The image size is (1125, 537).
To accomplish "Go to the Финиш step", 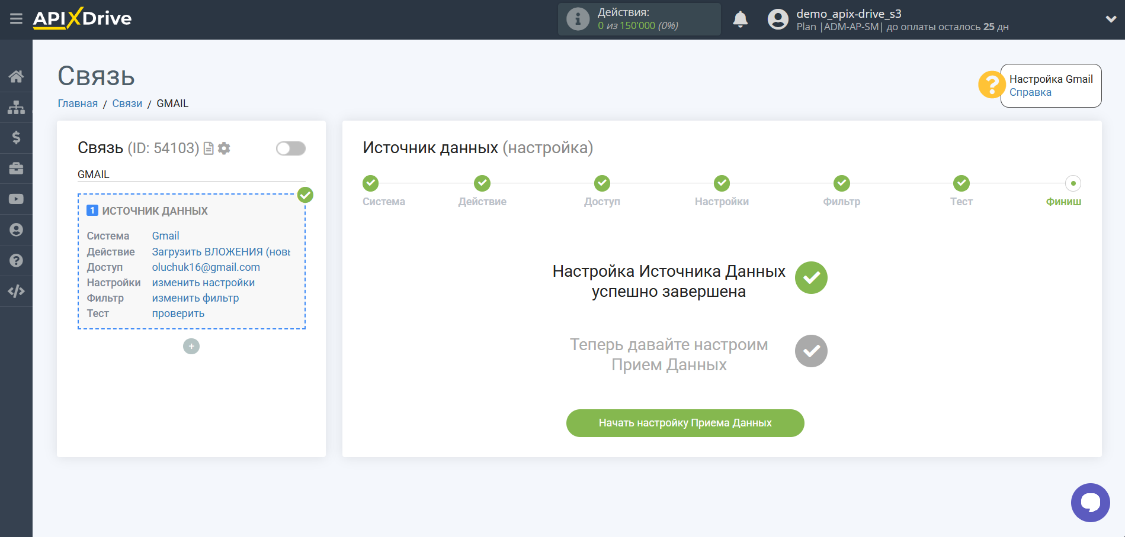I will [1073, 183].
